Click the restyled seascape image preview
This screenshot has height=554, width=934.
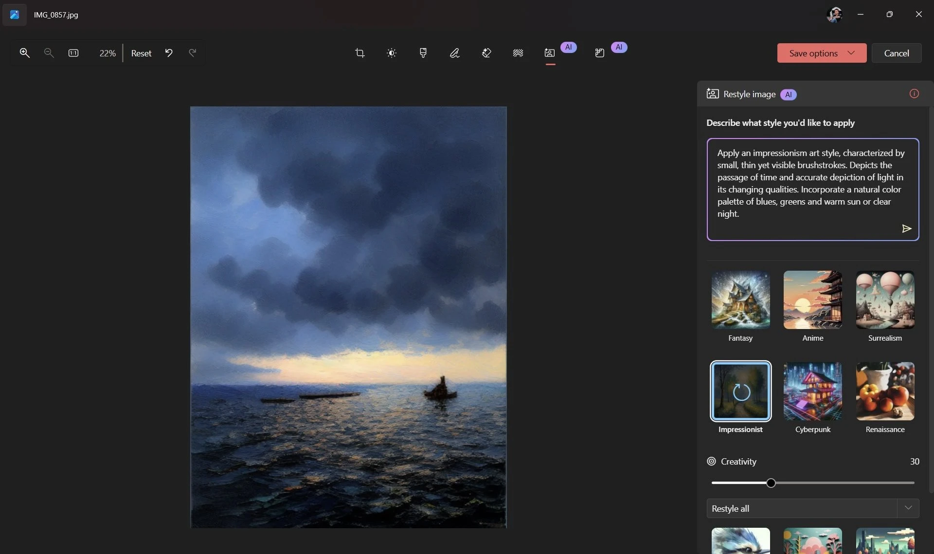point(348,317)
